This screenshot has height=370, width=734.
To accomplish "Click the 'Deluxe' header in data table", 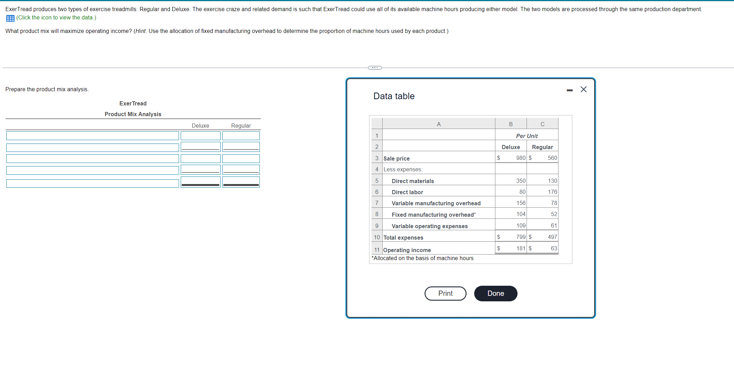I will (x=511, y=147).
